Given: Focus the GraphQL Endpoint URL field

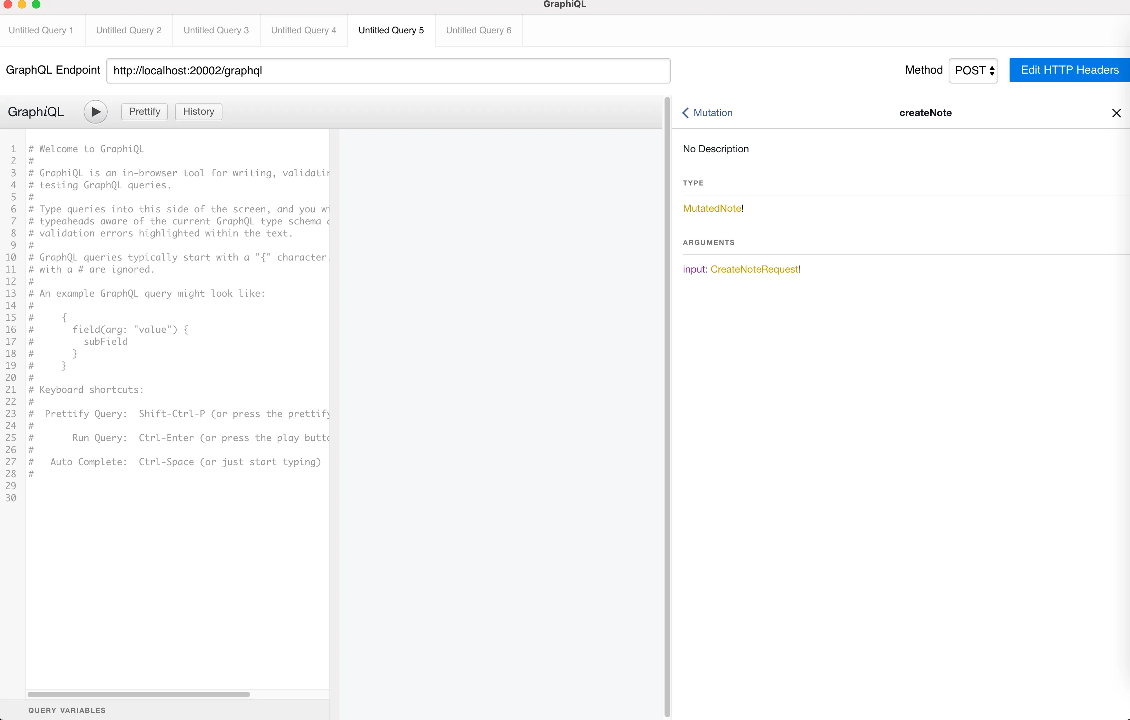Looking at the screenshot, I should click(388, 70).
